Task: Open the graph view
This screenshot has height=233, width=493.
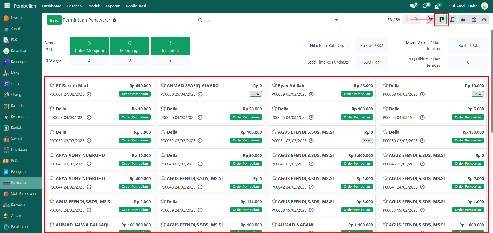Action: click(463, 20)
